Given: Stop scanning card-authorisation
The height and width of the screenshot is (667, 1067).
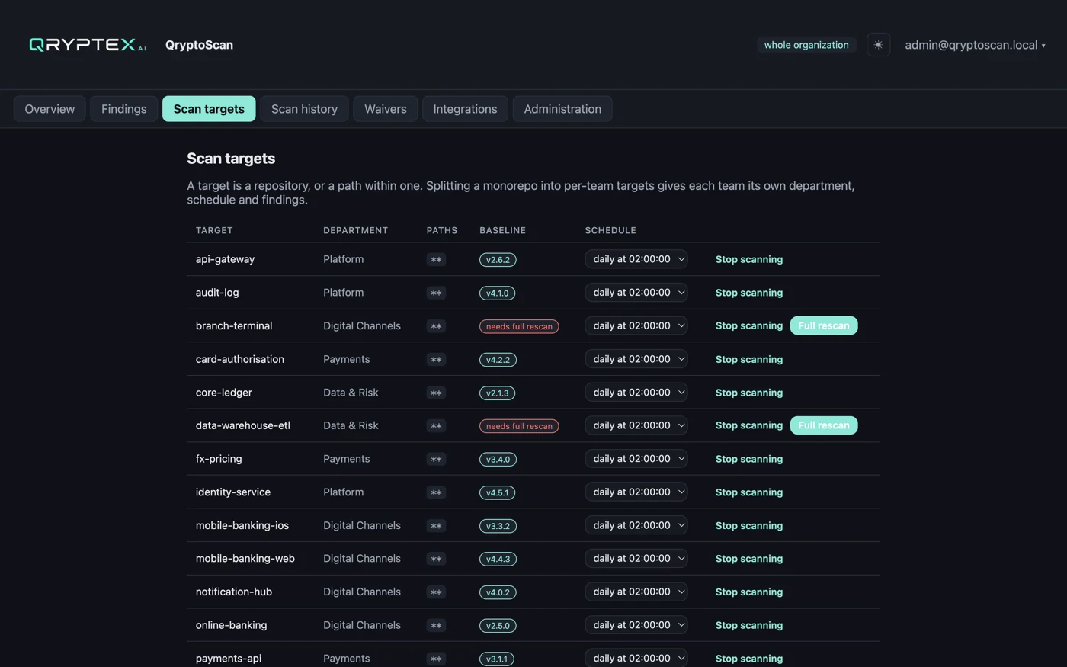Looking at the screenshot, I should 748,359.
